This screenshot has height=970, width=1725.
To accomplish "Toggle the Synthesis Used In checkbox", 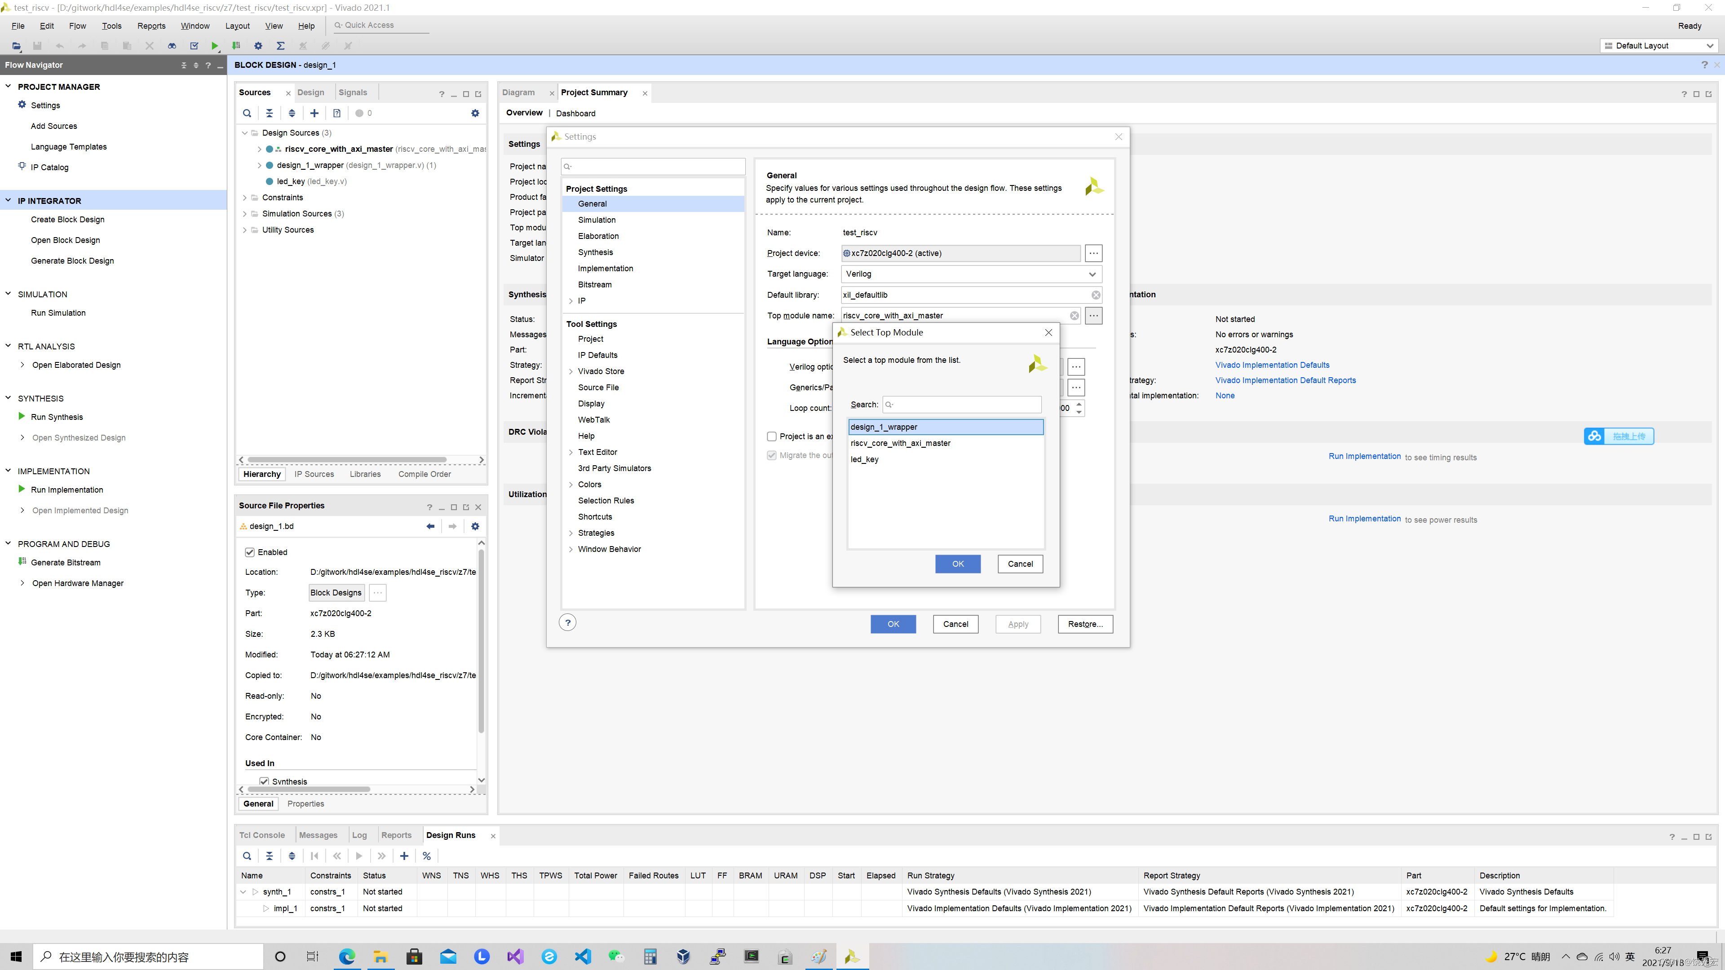I will pyautogui.click(x=265, y=781).
